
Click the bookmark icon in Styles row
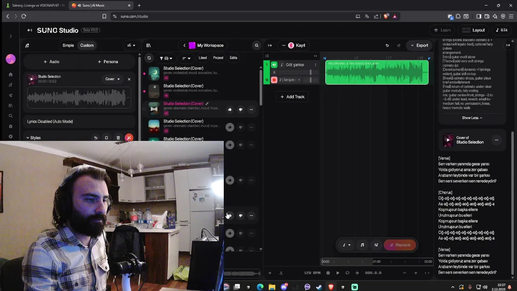click(106, 138)
